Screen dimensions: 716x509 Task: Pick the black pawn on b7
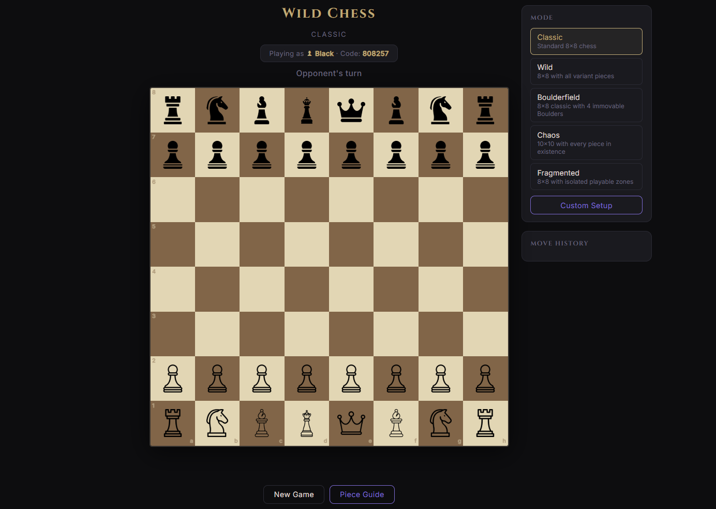point(217,155)
